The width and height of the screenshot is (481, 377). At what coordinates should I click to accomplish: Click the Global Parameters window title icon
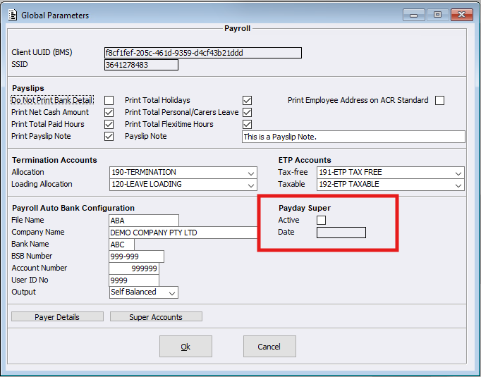click(12, 14)
